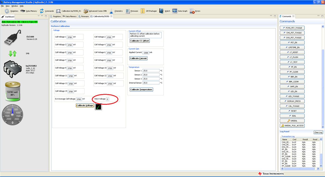The height and width of the screenshot is (177, 325).
Task: Switch to the Firmware tab
Action: 83,16
